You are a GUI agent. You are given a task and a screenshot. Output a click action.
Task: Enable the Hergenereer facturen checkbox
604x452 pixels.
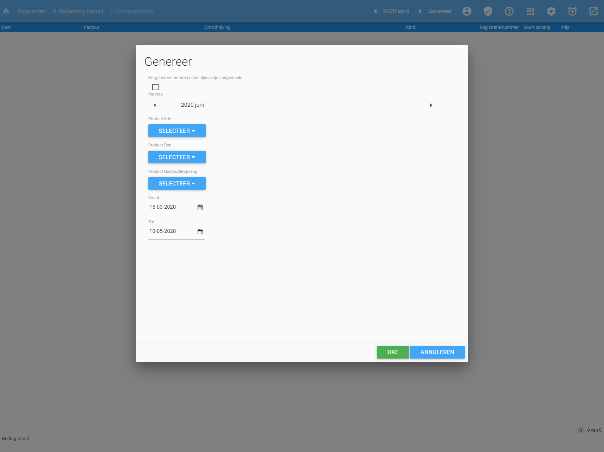(155, 87)
